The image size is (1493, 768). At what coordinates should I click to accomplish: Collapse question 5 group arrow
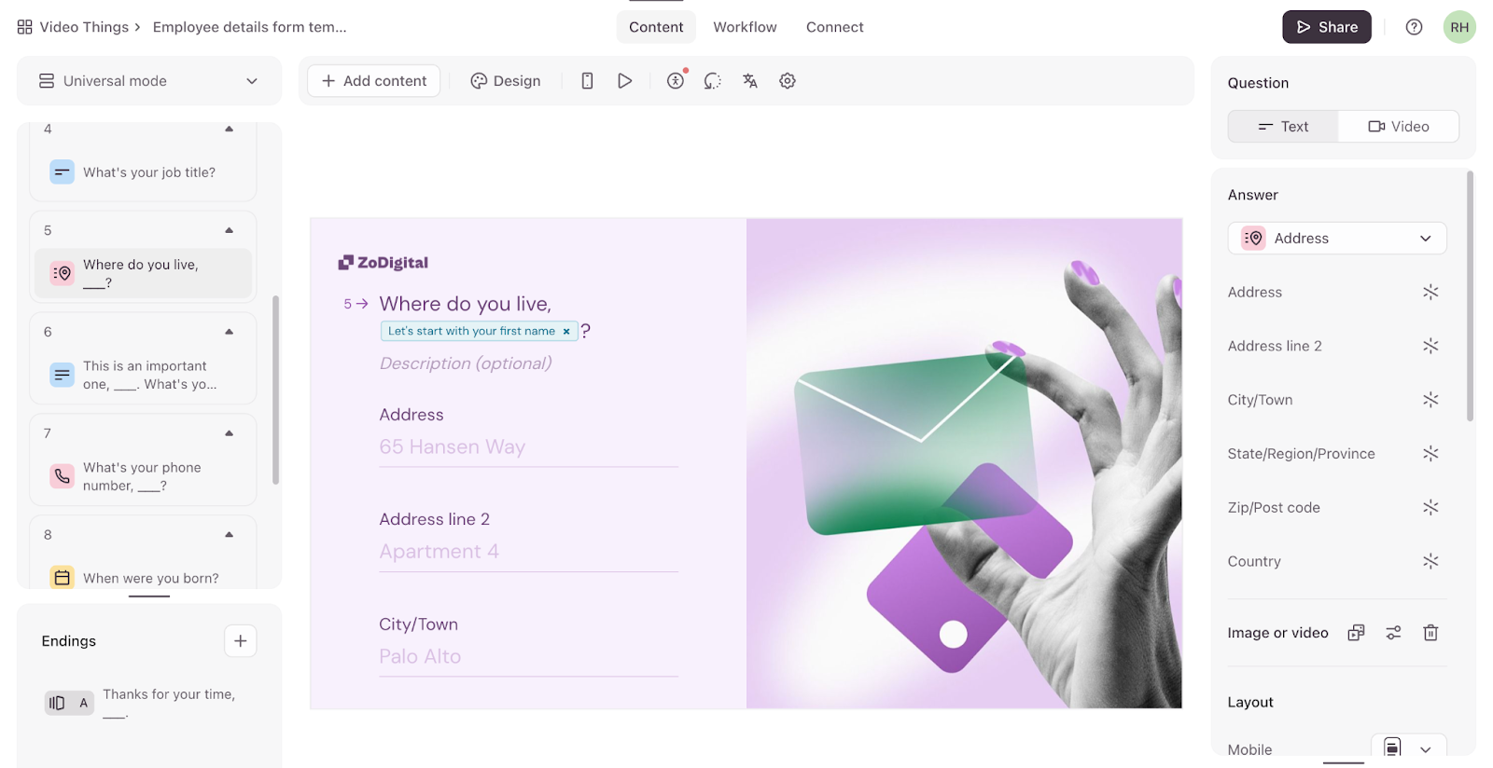point(230,230)
